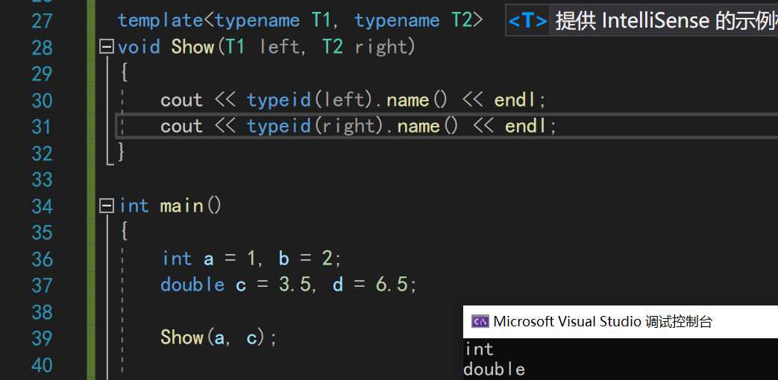778x380 pixels.
Task: Click the debug console window icon
Action: click(480, 322)
